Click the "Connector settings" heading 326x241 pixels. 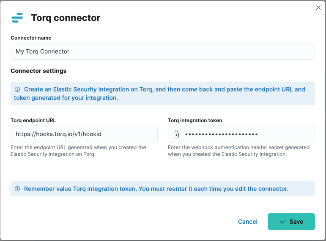(38, 71)
